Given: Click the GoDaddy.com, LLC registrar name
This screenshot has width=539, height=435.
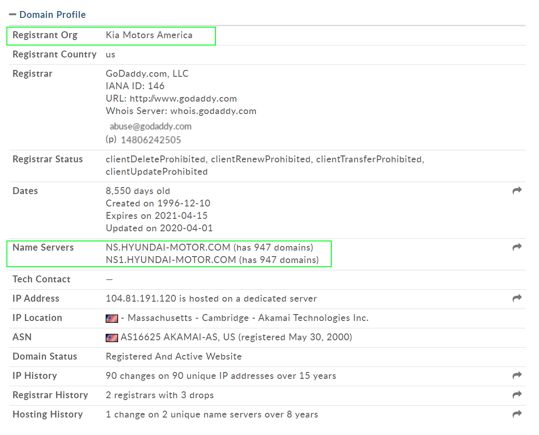Looking at the screenshot, I should point(147,74).
